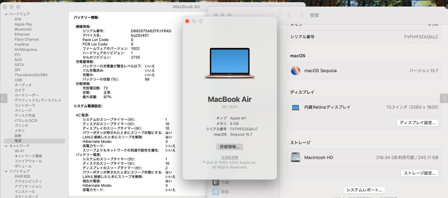448x198 pixels.
Task: Open 壁紙 settings icon in sidebar
Action: 216,192
